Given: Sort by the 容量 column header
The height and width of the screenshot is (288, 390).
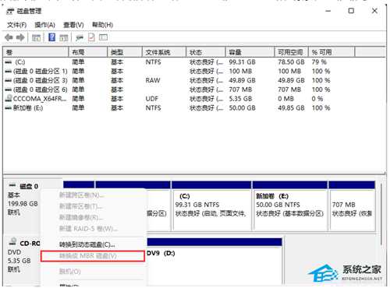Looking at the screenshot, I should (x=250, y=52).
